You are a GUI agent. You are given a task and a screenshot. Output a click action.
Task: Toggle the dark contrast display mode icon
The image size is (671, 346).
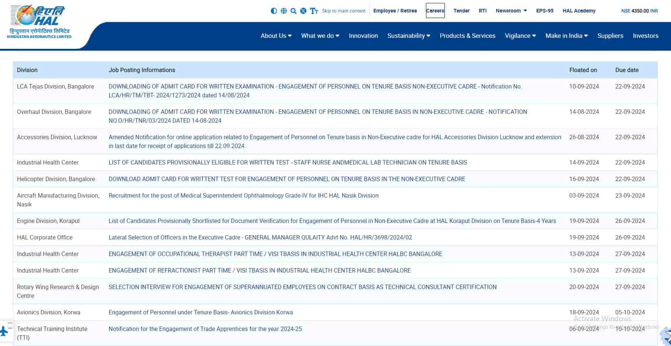[x=274, y=11]
